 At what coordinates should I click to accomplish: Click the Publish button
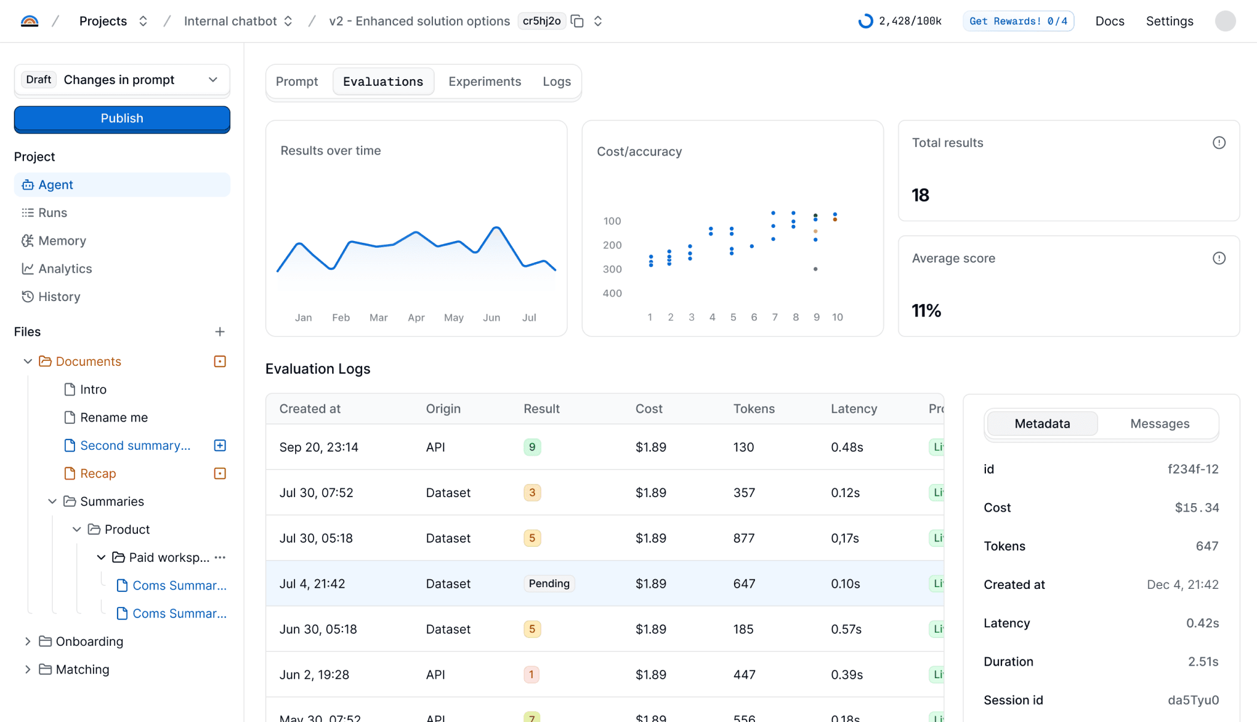click(x=122, y=119)
